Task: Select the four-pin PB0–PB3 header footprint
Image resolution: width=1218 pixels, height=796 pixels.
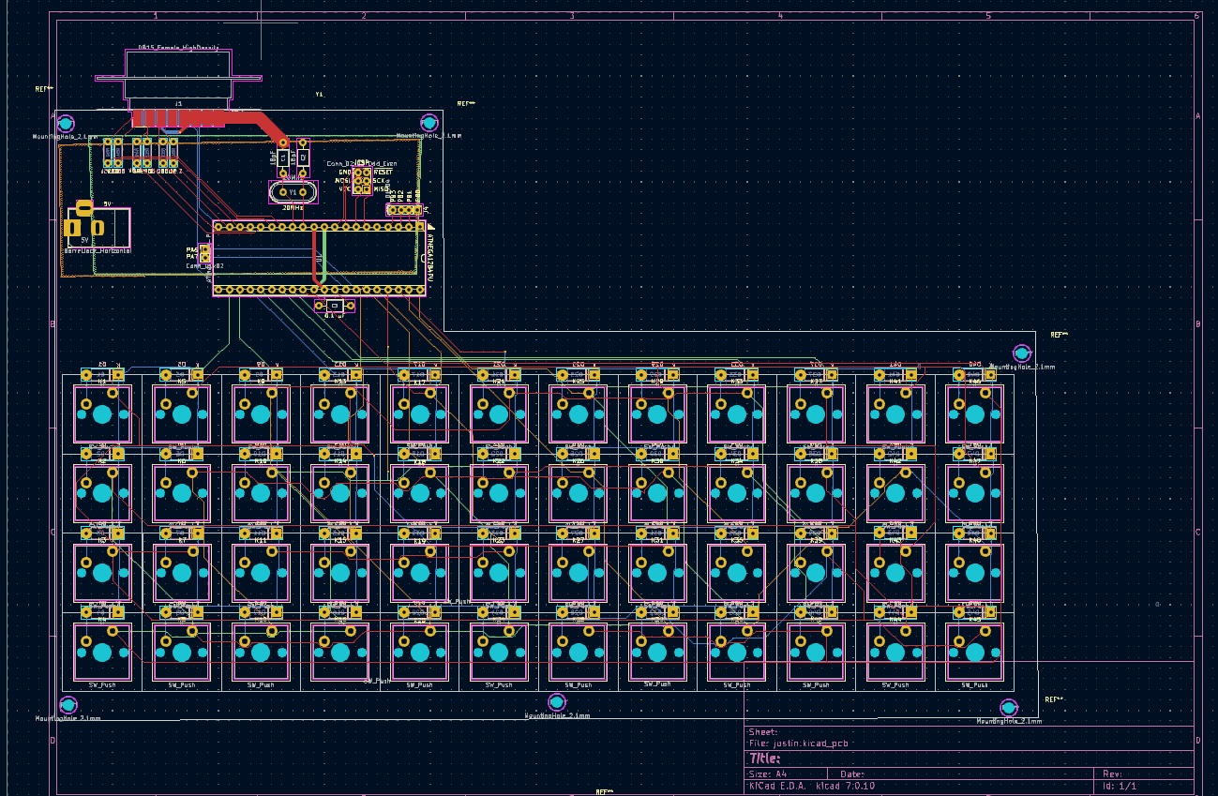Action: 404,210
